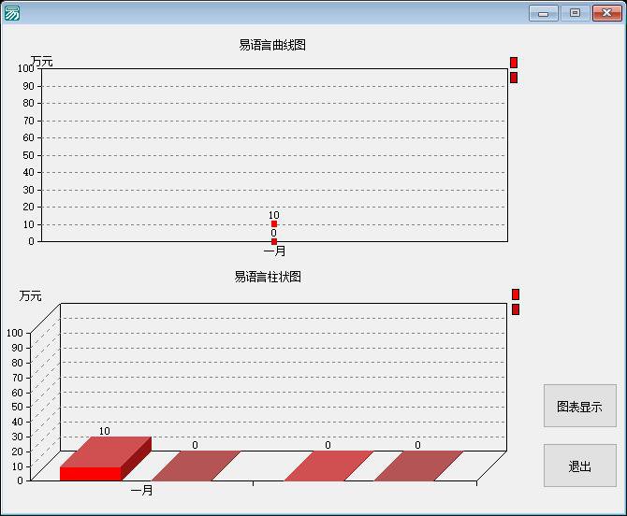Click the fourth flat bar in the bar chart
Viewport: 627px width, 516px height.
click(x=418, y=466)
